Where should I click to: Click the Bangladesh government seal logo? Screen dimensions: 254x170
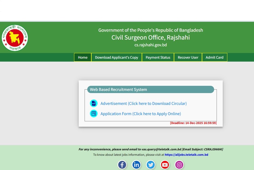click(15, 38)
